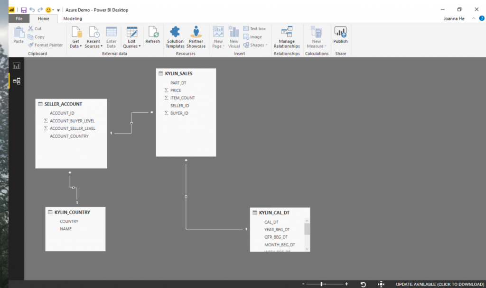Zoom out with the minus button
486x288 pixels.
[x=303, y=284]
